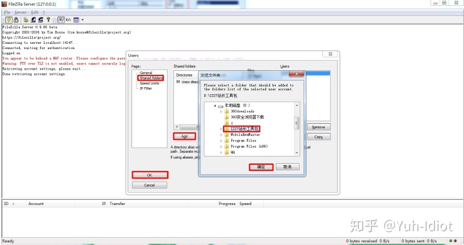The image size is (464, 245).
Task: Click the 本地磁盘 (D:) drive icon
Action: click(x=220, y=106)
